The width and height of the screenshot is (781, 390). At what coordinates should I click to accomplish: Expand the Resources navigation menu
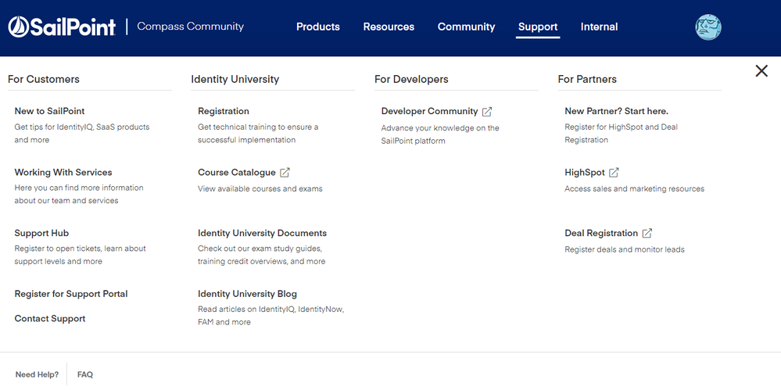point(389,27)
